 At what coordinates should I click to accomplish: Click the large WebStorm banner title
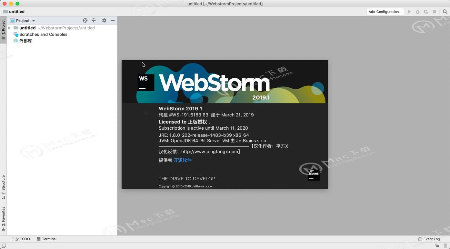(x=214, y=83)
